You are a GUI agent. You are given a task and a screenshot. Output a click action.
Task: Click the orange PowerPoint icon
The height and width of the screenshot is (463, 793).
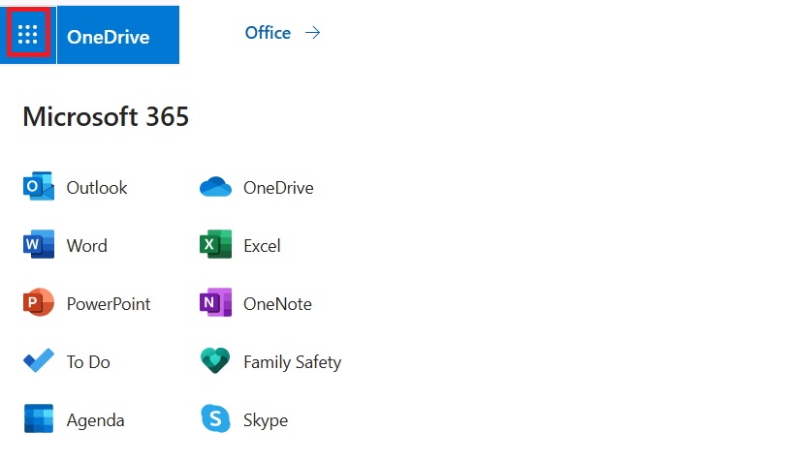pyautogui.click(x=39, y=304)
